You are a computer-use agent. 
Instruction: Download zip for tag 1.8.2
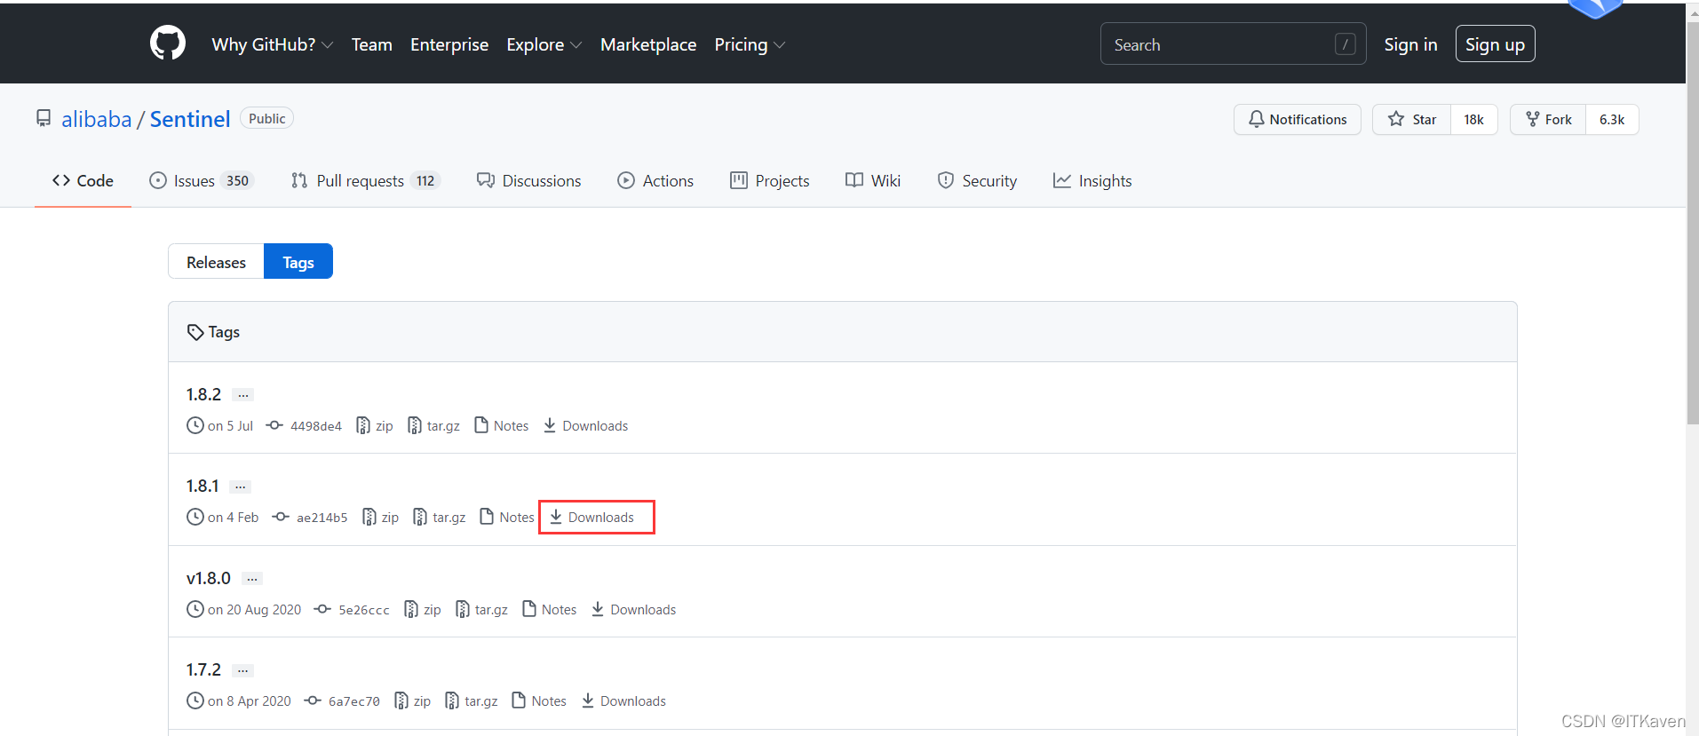[374, 426]
